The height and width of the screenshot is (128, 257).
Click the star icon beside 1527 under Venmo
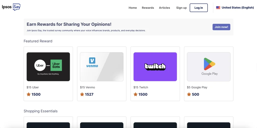coord(82,94)
